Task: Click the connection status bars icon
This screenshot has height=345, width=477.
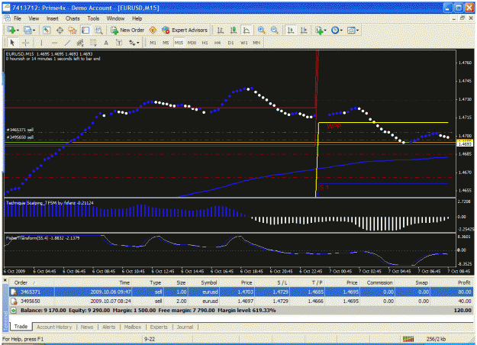Action: click(408, 339)
